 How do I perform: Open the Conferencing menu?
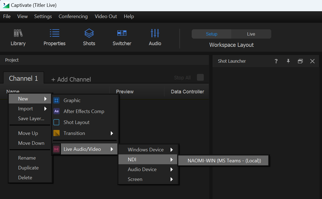[x=73, y=16]
